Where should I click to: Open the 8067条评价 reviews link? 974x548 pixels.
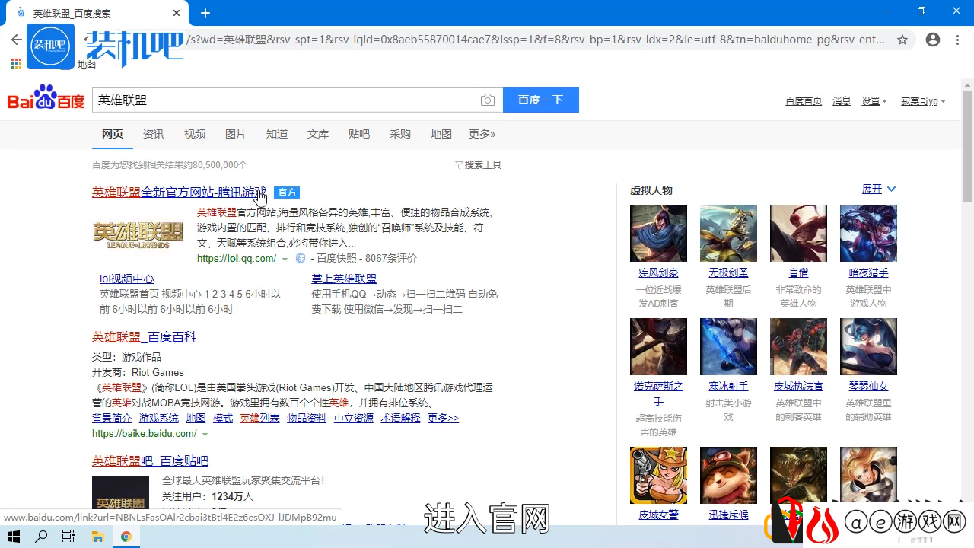(x=391, y=259)
